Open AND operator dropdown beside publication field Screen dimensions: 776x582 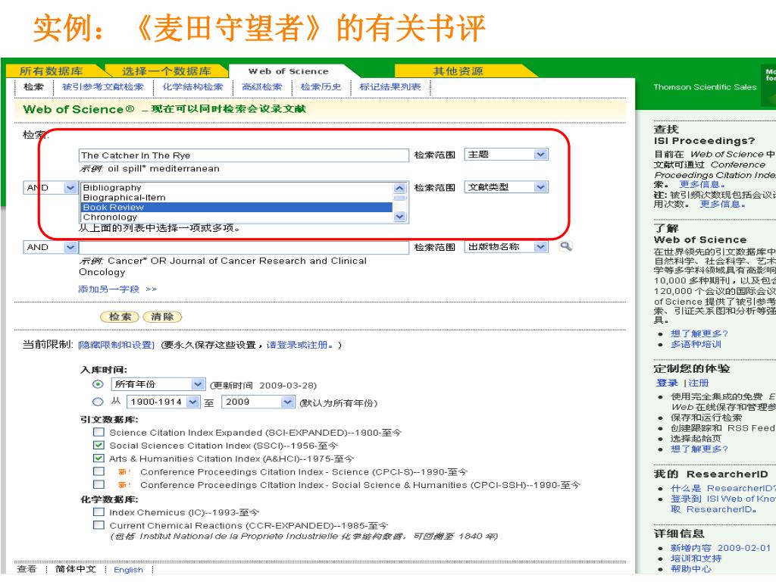50,247
